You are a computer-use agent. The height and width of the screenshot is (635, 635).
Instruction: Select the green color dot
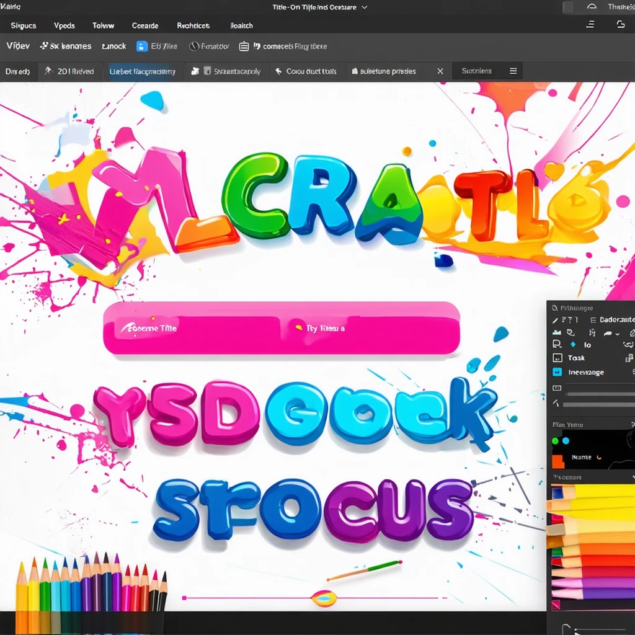(555, 441)
